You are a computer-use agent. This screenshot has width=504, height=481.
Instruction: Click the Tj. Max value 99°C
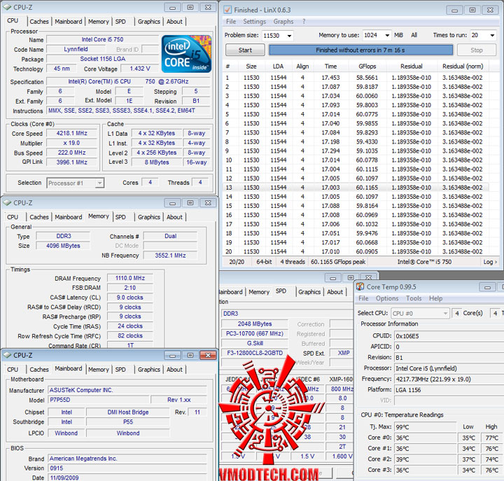[425, 427]
